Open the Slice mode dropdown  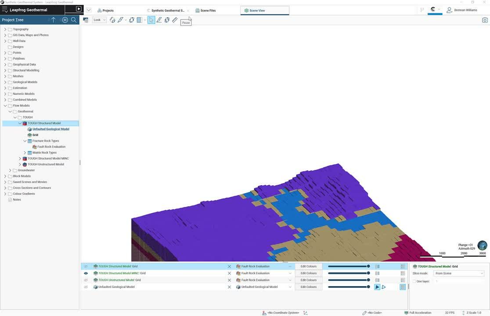[x=459, y=273]
